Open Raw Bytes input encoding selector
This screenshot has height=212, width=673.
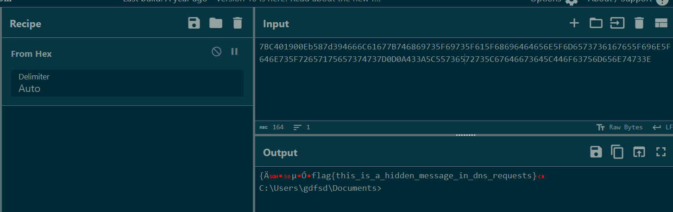click(x=620, y=127)
